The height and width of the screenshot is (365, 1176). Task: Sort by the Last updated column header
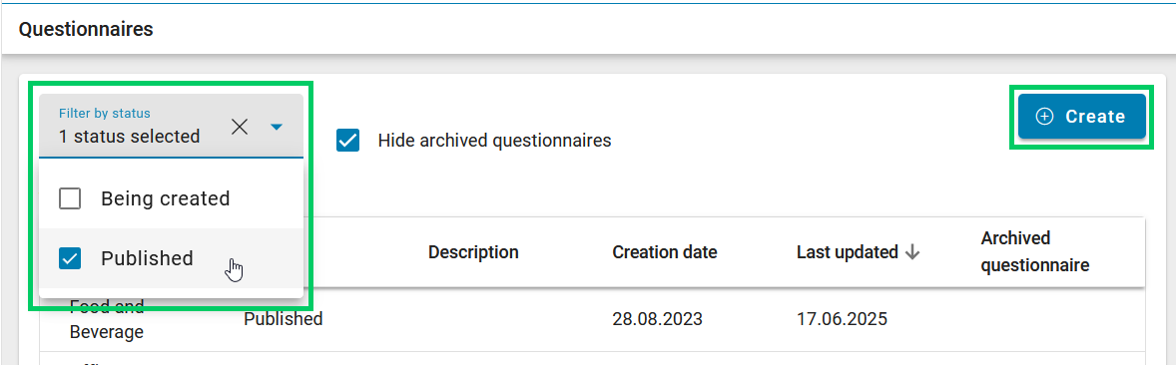[x=848, y=252]
